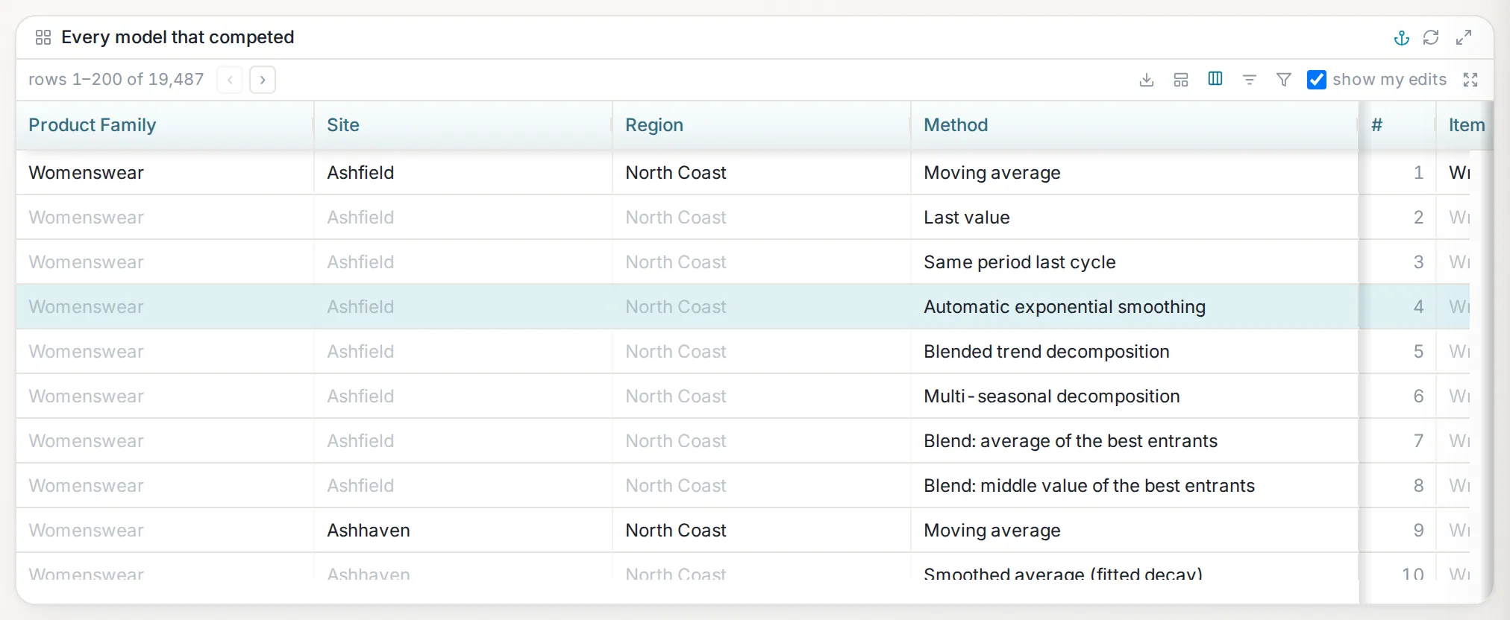Screen dimensions: 1510x620
Task: Select 'Blend: middle value of the best entrants'
Action: coord(1135,485)
